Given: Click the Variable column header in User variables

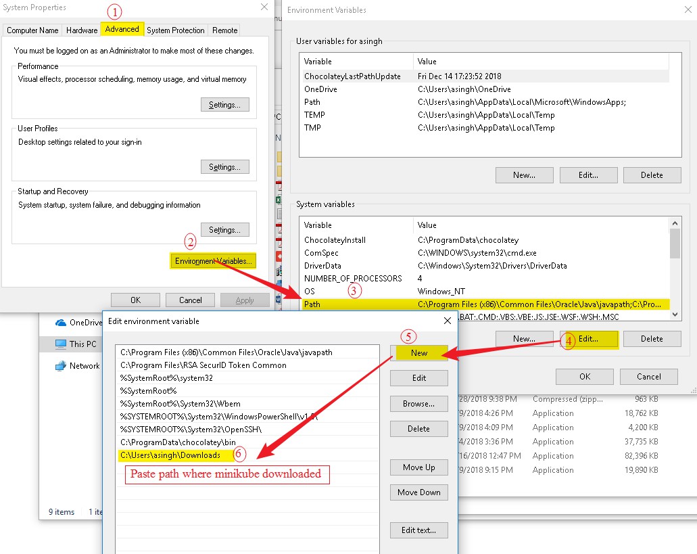Looking at the screenshot, I should (357, 62).
